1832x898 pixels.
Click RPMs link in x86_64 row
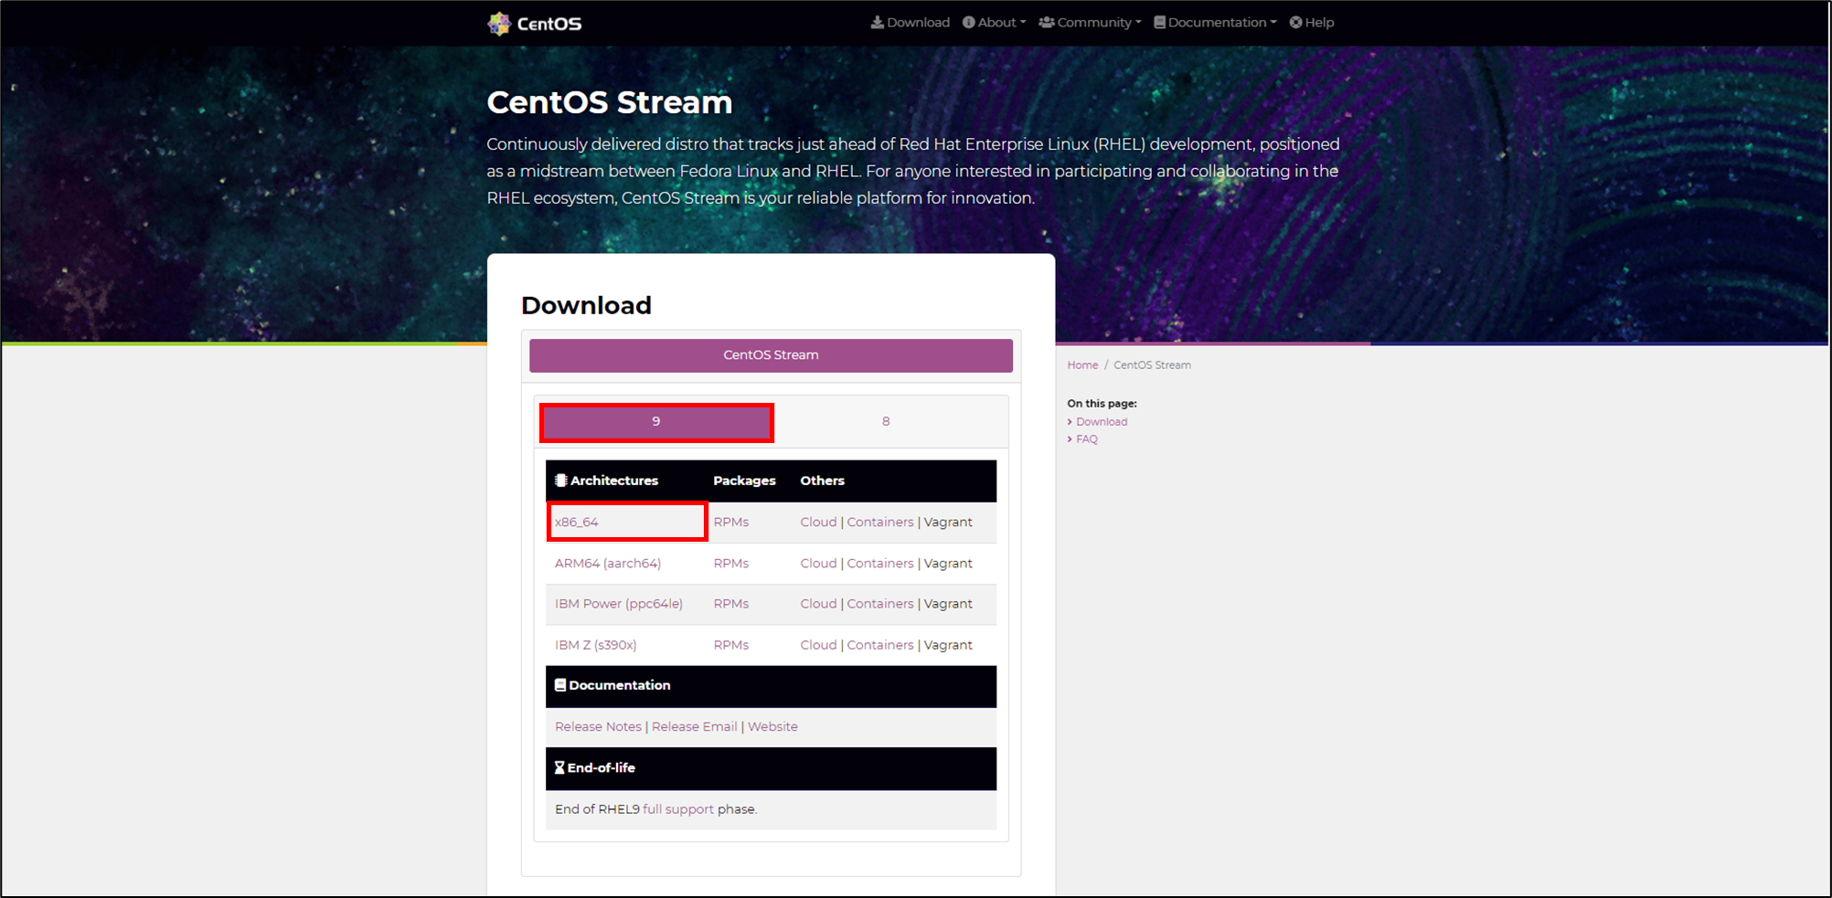click(x=731, y=523)
